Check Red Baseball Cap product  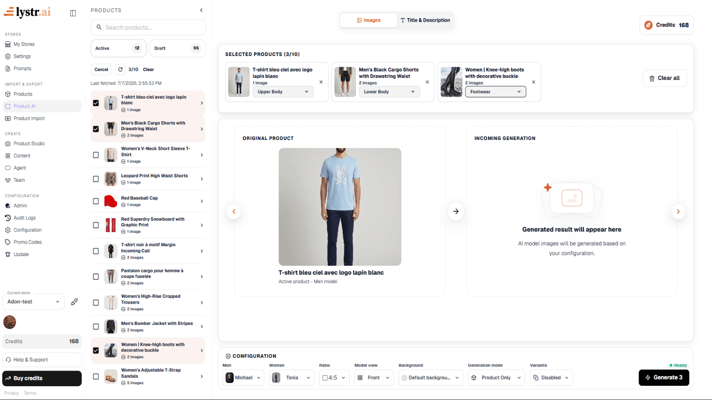click(x=96, y=201)
